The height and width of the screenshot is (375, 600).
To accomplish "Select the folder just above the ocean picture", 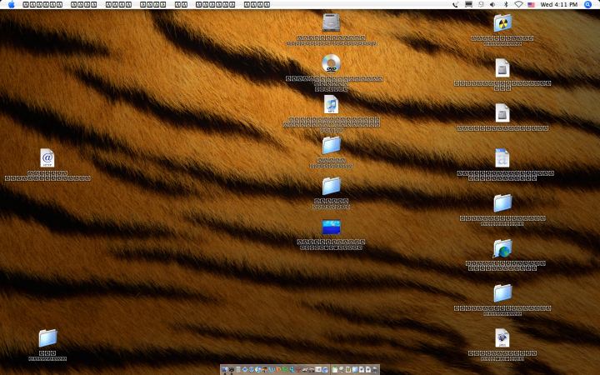I will coord(331,186).
